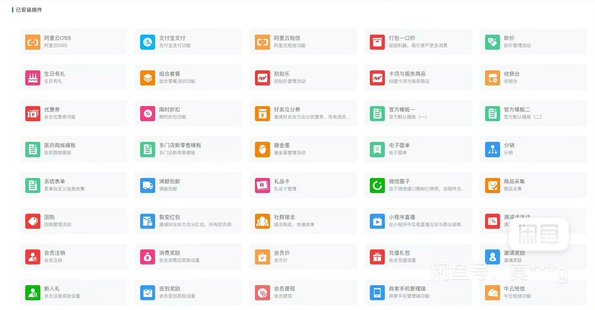Image resolution: width=595 pixels, height=310 pixels.
Task: Open the 新人礼 green user icon
Action: point(33,293)
